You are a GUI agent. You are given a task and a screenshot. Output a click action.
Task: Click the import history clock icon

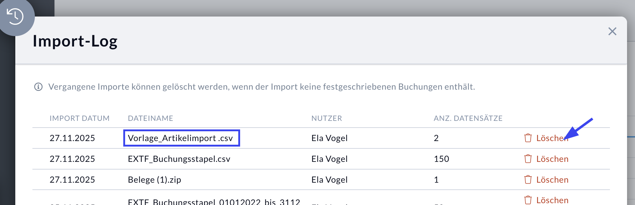[15, 16]
